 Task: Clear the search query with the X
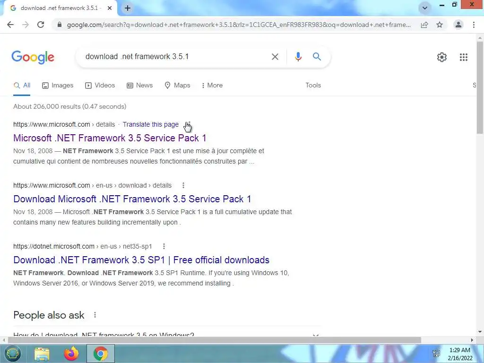tap(275, 57)
